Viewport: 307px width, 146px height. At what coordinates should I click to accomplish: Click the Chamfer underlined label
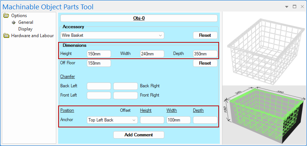point(67,77)
